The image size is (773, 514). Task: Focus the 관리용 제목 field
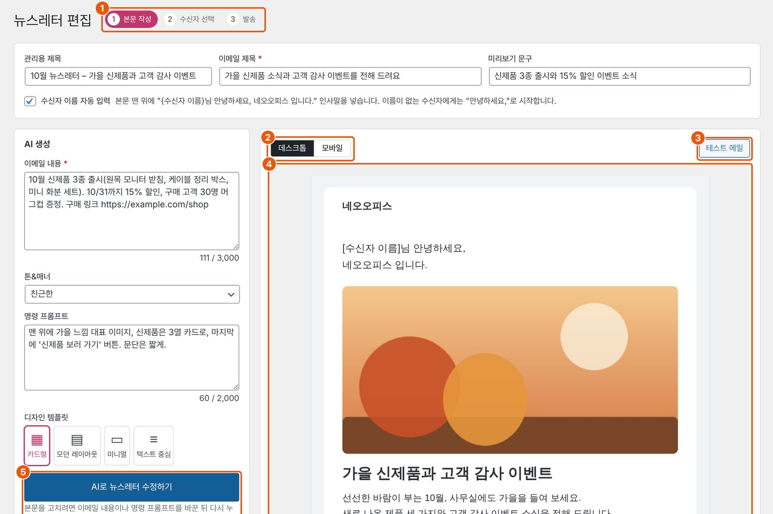coord(118,76)
